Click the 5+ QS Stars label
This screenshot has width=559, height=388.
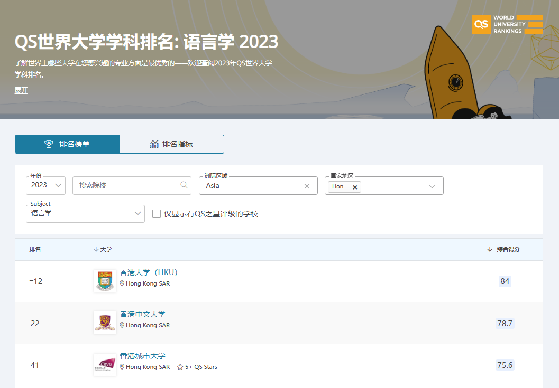(201, 367)
